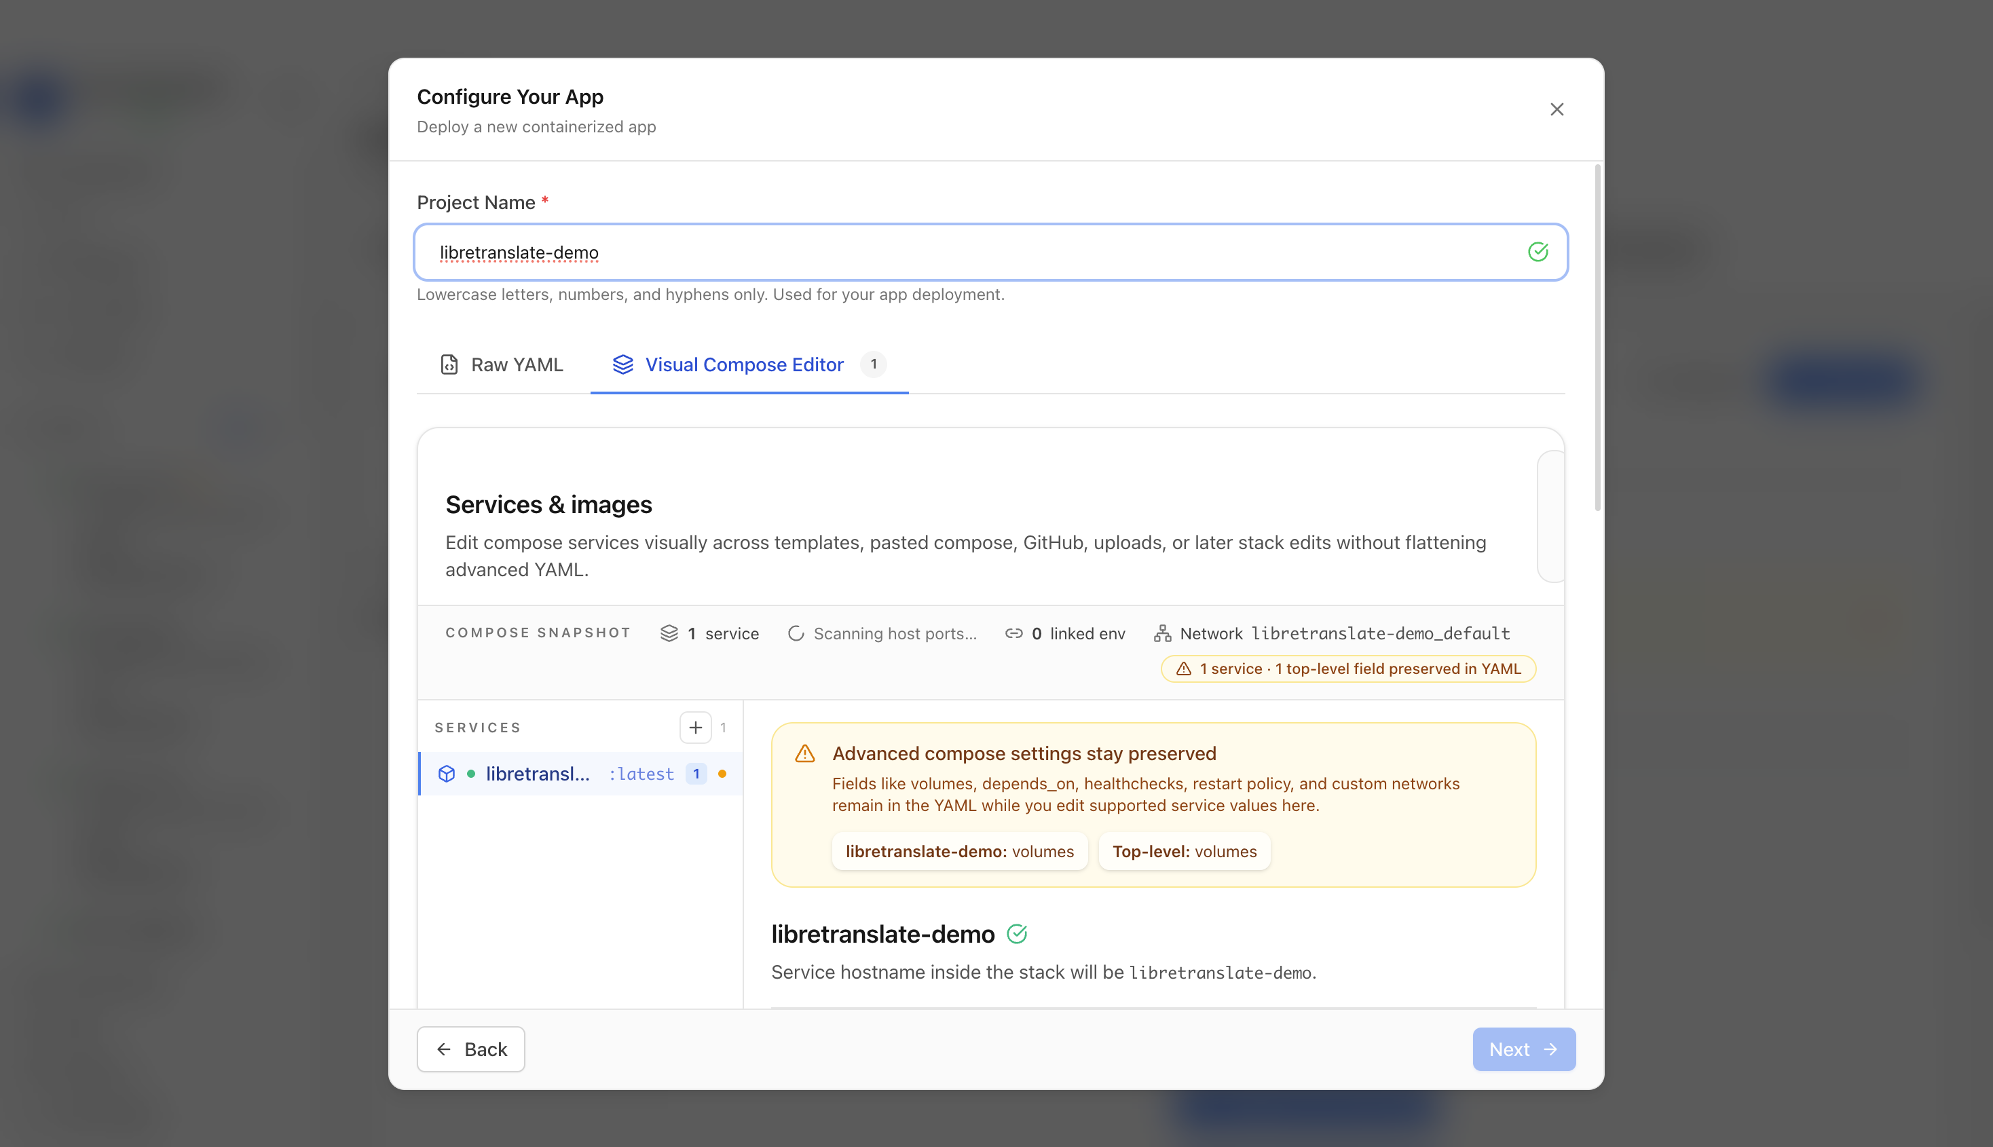Select the libretransl... service row
This screenshot has height=1147, width=1993.
(x=580, y=774)
